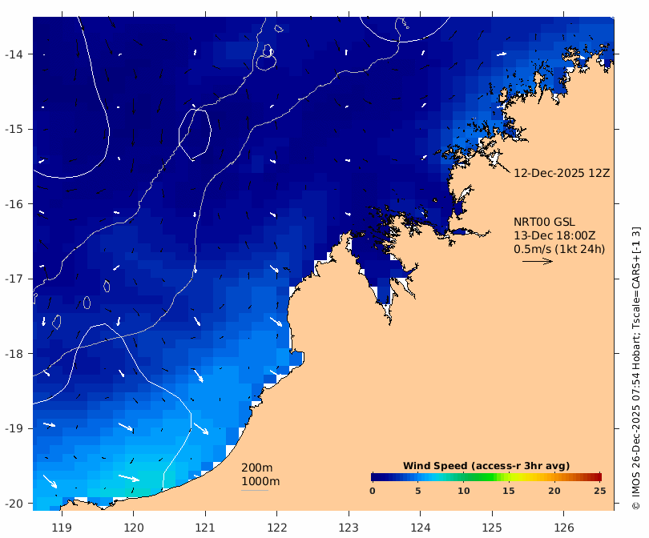The height and width of the screenshot is (538, 649).
Task: Click the color bar tick label "5"
Action: 418,491
